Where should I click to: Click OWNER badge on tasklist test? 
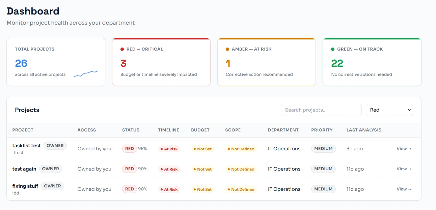coord(55,146)
